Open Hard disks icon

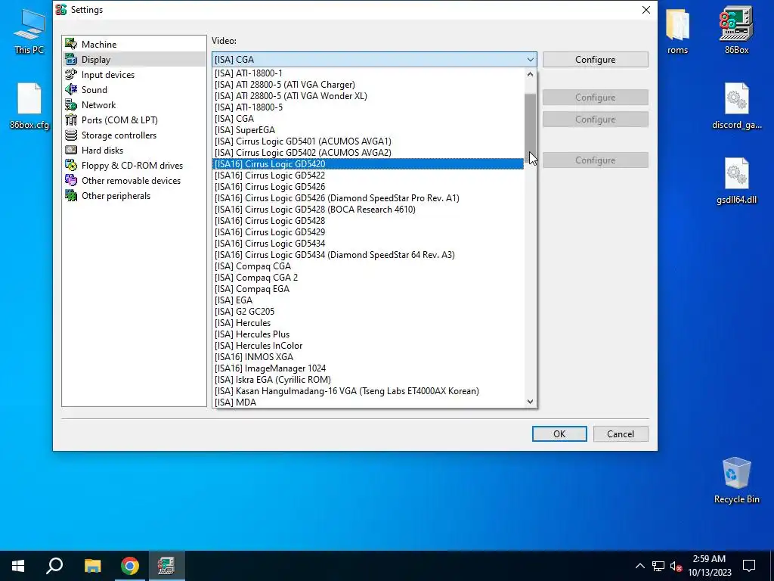click(x=71, y=151)
